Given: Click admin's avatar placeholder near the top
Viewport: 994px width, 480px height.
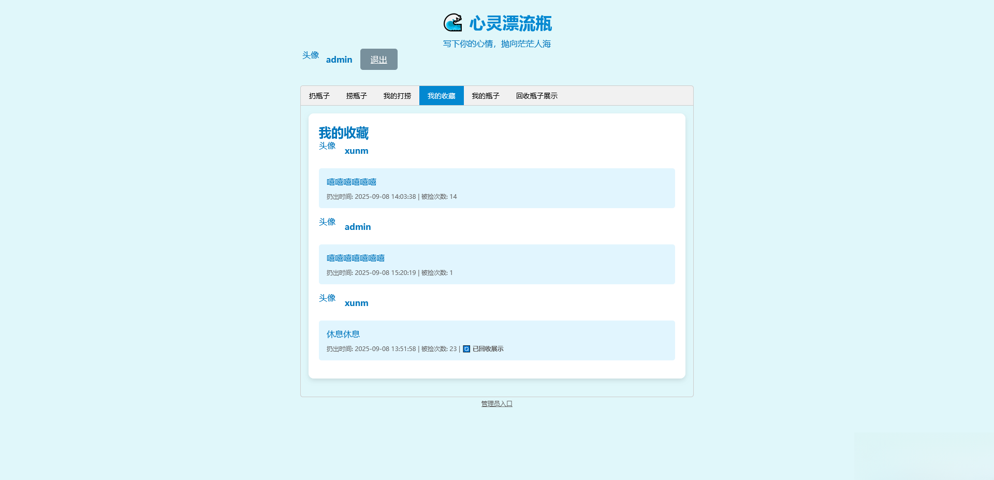Looking at the screenshot, I should 311,56.
